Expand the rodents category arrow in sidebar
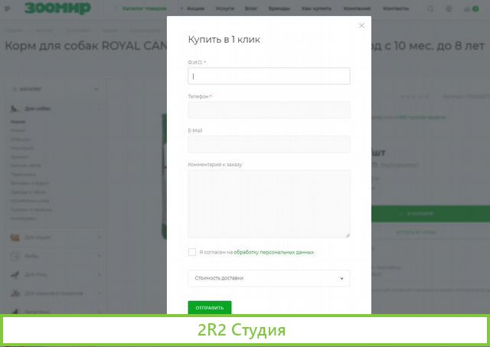Image resolution: width=490 pixels, height=347 pixels. (x=99, y=293)
